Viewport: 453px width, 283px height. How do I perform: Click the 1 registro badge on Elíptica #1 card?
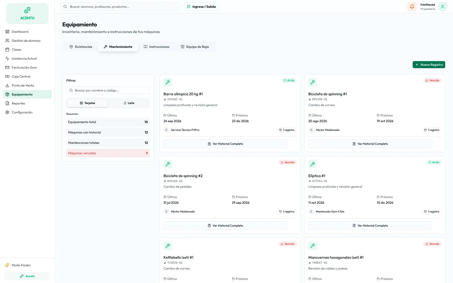(432, 212)
